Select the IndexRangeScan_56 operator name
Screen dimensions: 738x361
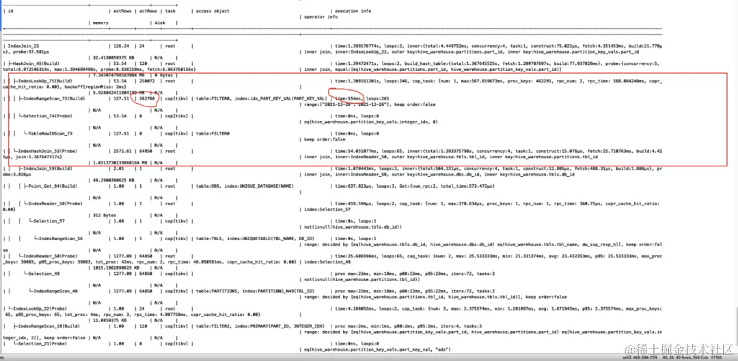(60, 238)
